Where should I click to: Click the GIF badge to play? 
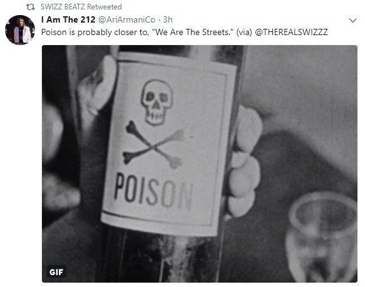(56, 271)
